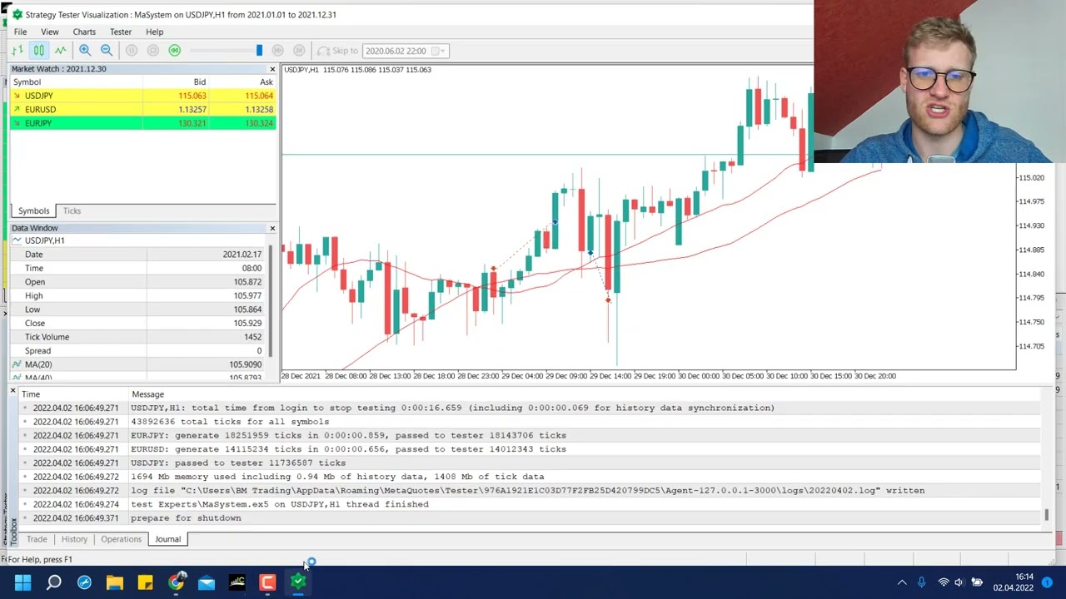Close the Market Watch panel
This screenshot has height=599, width=1066.
click(x=272, y=69)
